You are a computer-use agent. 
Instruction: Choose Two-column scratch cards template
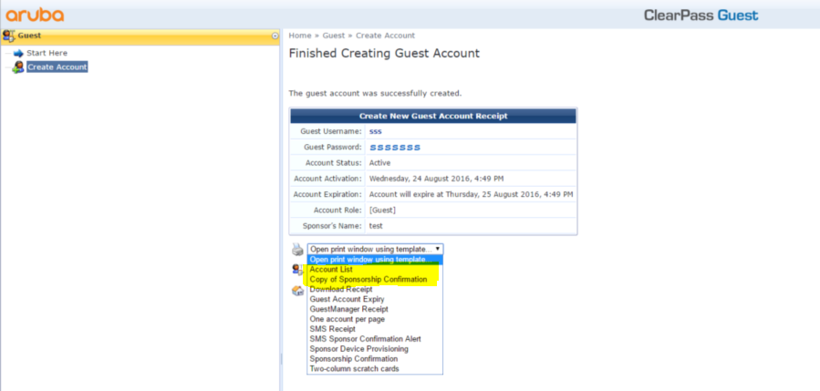tap(375, 368)
